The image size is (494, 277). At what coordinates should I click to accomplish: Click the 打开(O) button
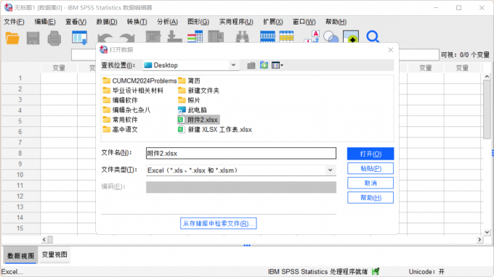click(x=370, y=154)
